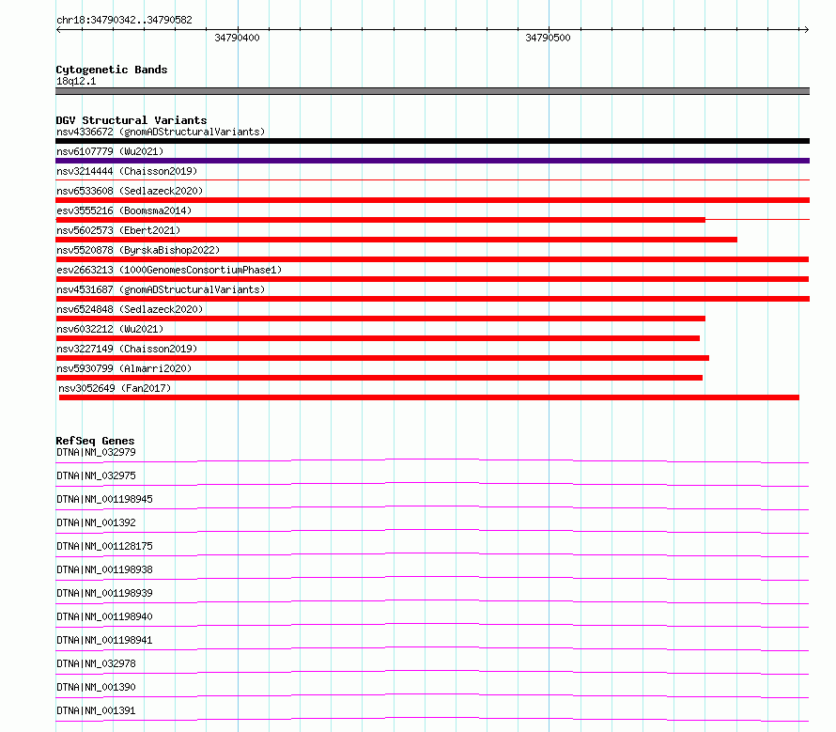
Task: Click the chr18:34790342..34790582 region label
Action: pyautogui.click(x=124, y=20)
